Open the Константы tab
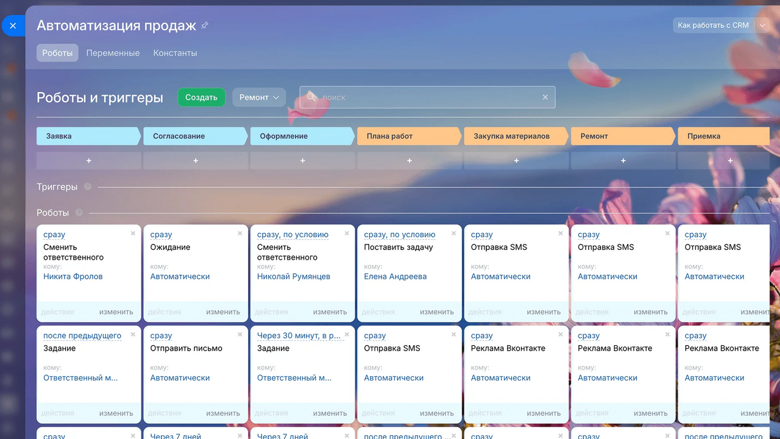Image resolution: width=780 pixels, height=439 pixels. [x=175, y=53]
